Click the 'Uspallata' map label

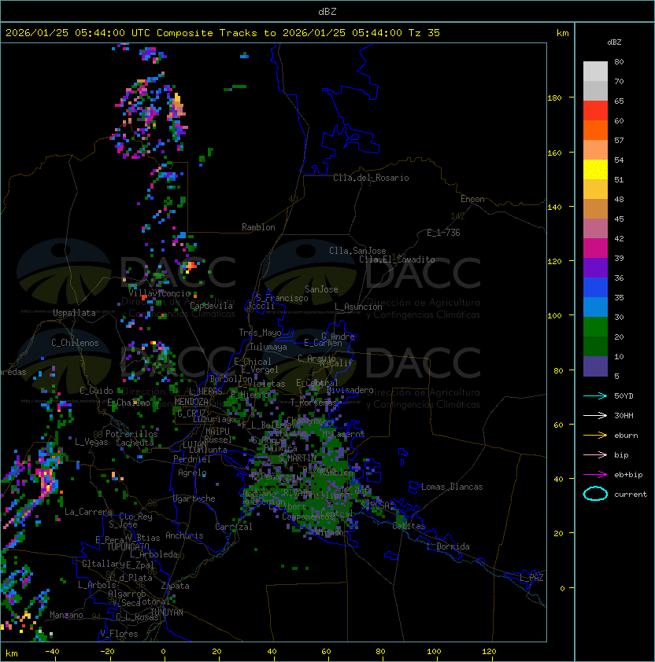[x=74, y=313]
